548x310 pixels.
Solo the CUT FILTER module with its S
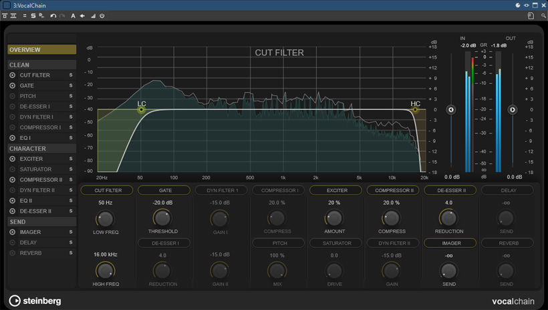71,75
